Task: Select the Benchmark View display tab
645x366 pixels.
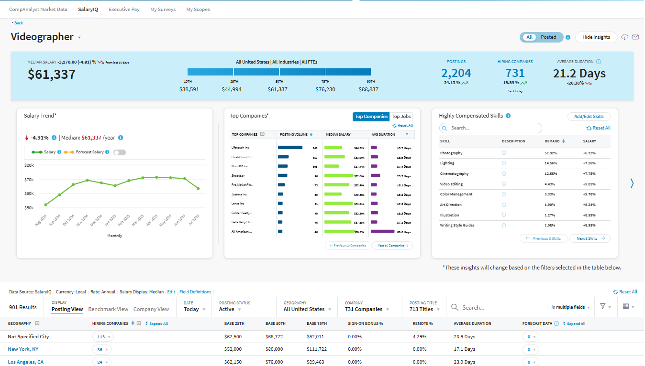Action: tap(108, 309)
